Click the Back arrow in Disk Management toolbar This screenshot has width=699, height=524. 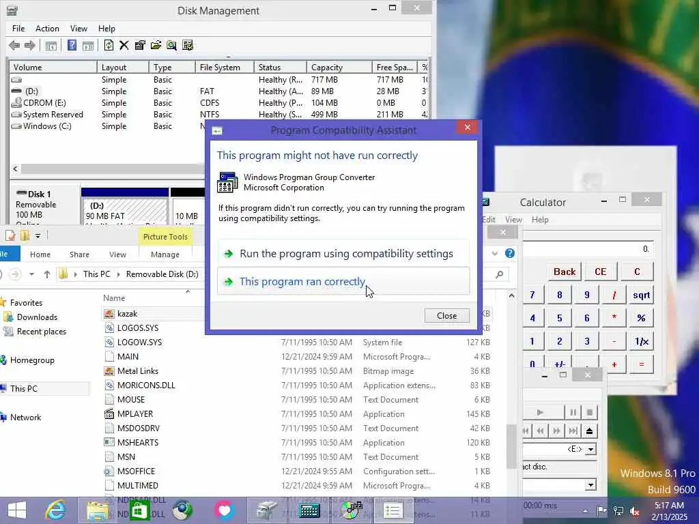click(14, 45)
